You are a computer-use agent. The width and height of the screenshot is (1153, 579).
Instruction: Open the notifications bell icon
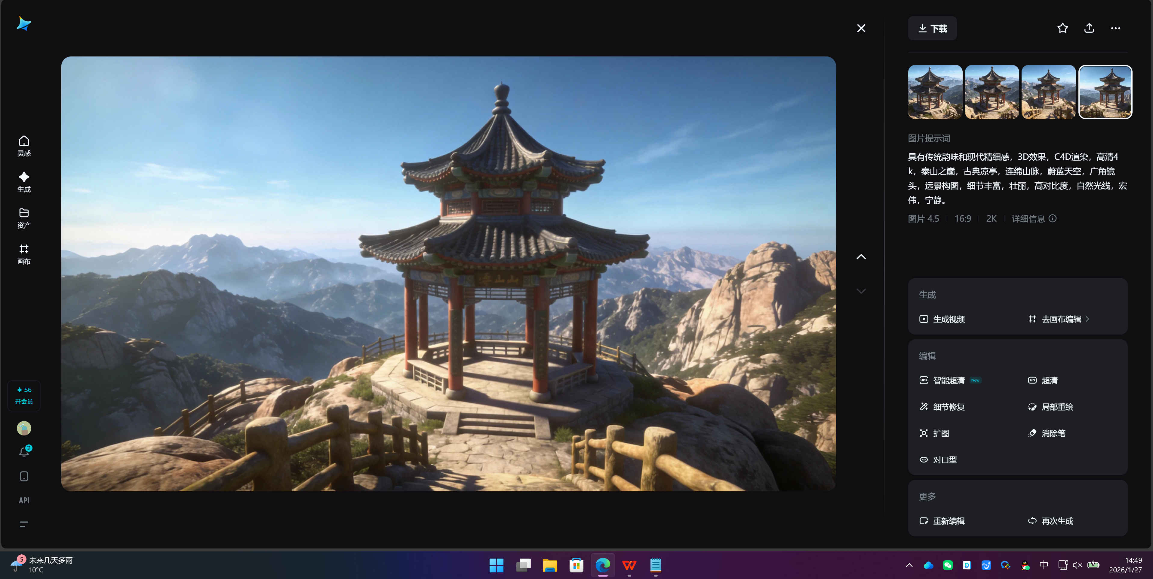(24, 452)
